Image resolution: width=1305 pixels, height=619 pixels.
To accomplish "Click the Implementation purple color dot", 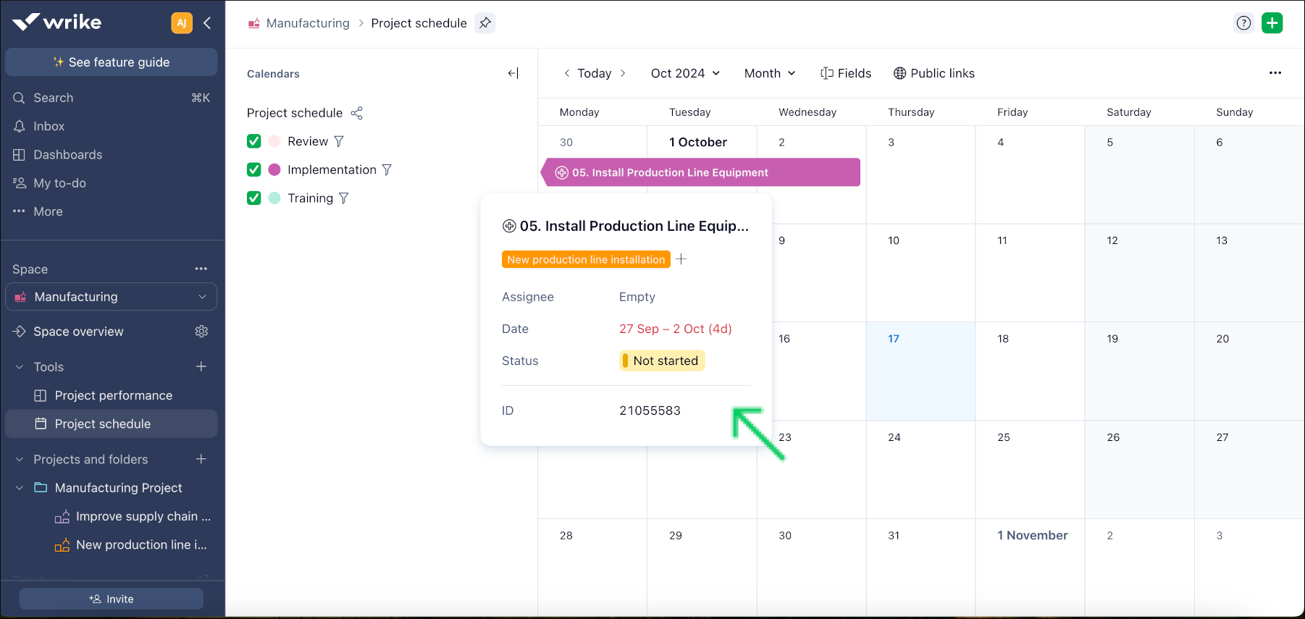I will [x=274, y=169].
